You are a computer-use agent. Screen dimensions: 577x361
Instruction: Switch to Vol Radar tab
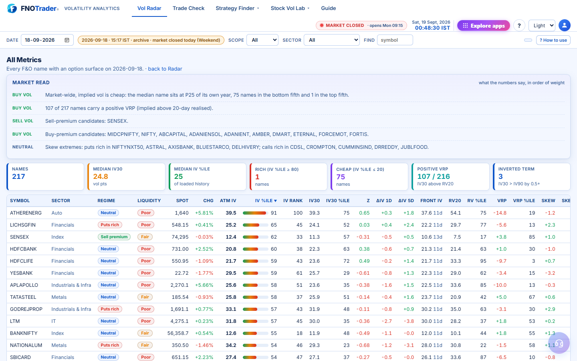click(x=149, y=8)
